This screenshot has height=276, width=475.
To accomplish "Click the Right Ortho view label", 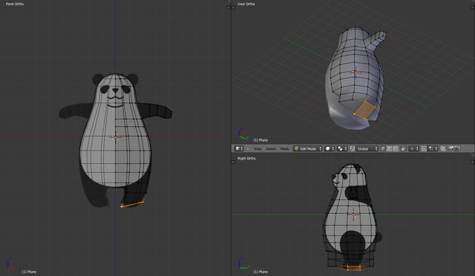I will (x=247, y=158).
